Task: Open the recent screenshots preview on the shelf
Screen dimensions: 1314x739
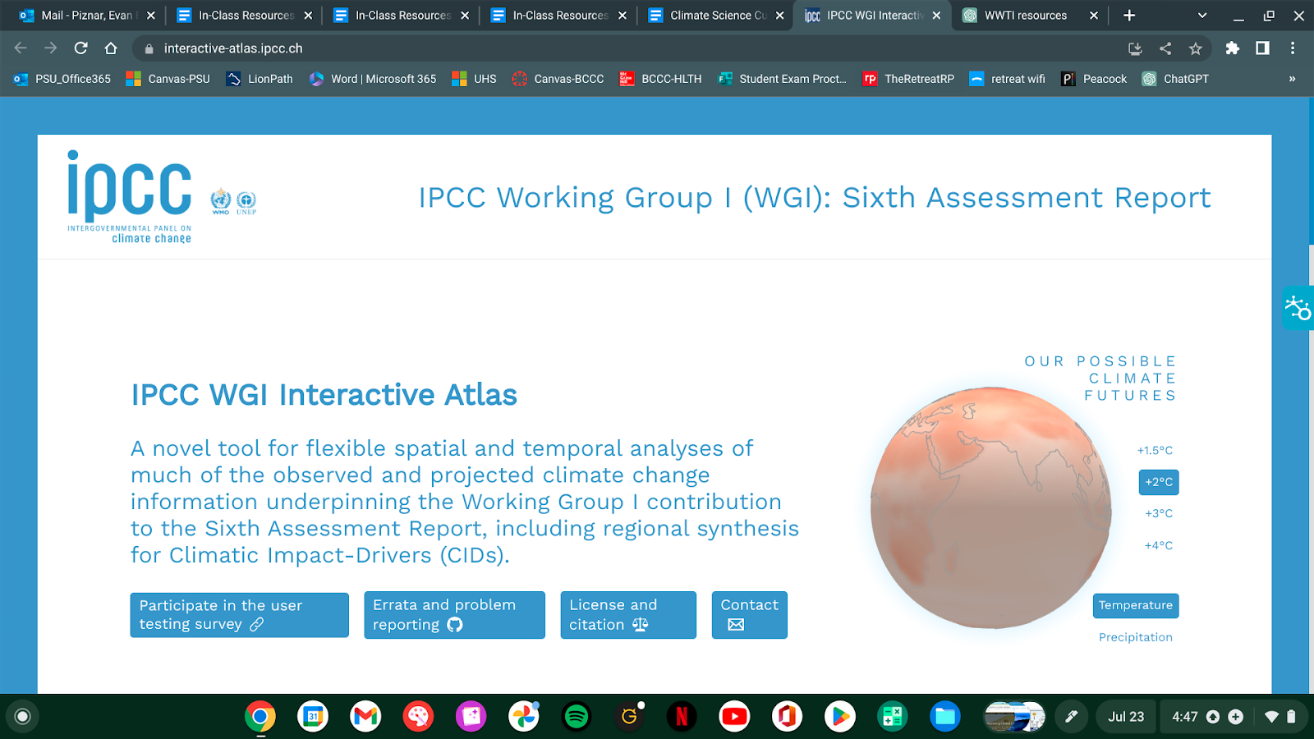Action: 1014,717
